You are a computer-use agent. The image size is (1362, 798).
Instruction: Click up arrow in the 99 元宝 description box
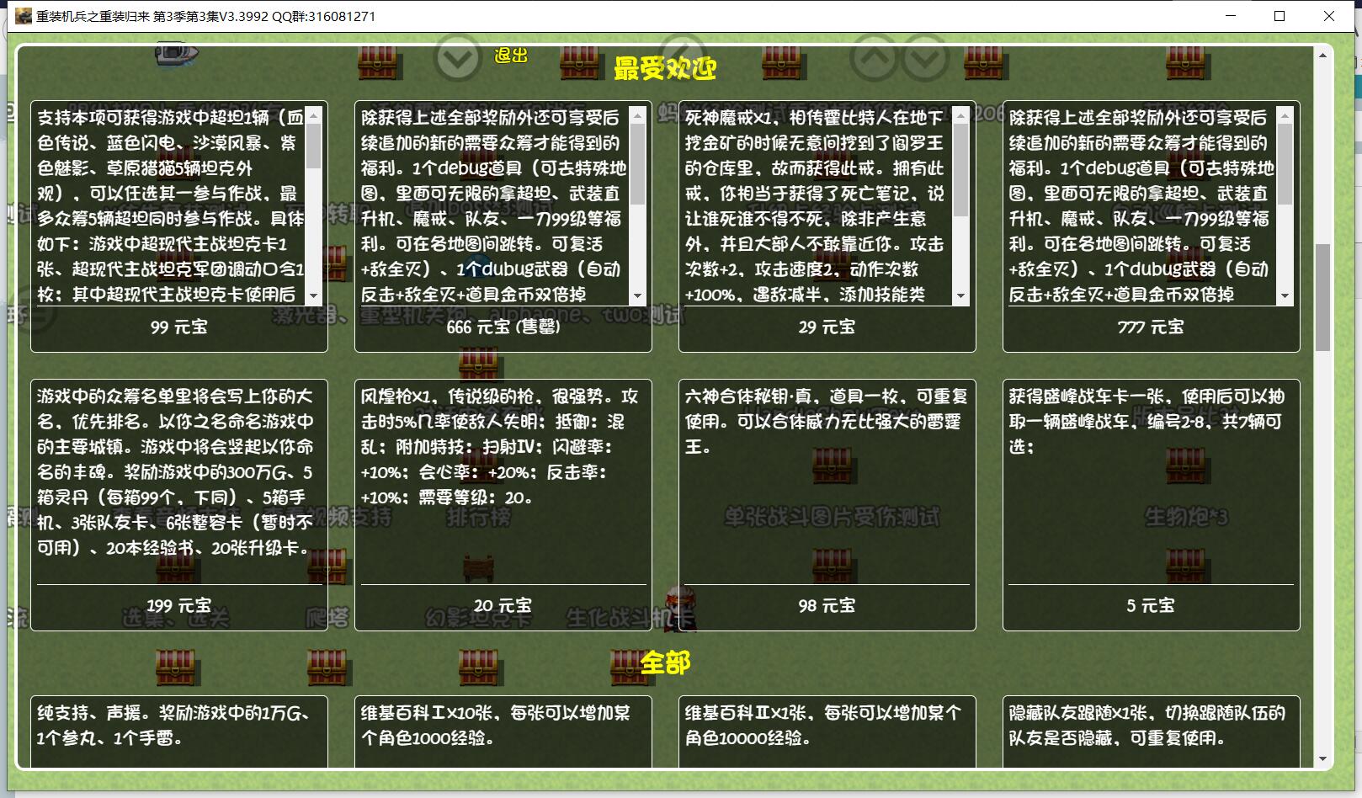click(x=314, y=115)
